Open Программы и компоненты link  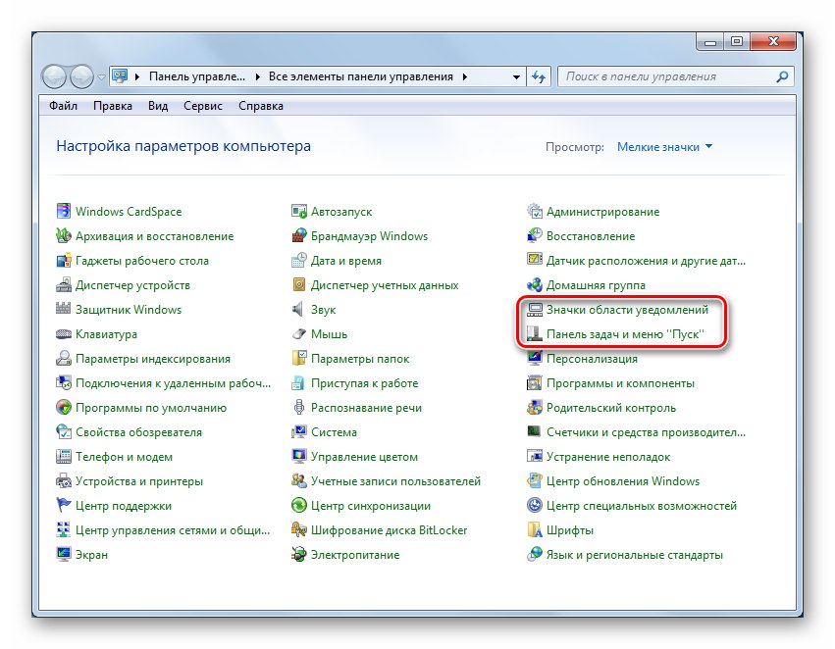pyautogui.click(x=620, y=383)
